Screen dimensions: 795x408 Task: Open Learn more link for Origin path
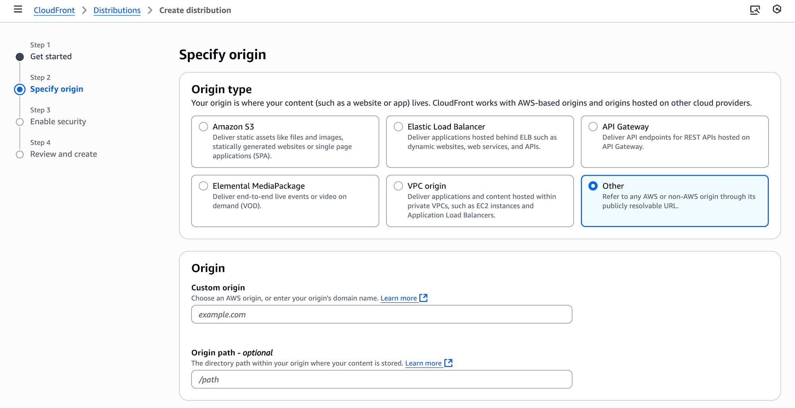423,364
